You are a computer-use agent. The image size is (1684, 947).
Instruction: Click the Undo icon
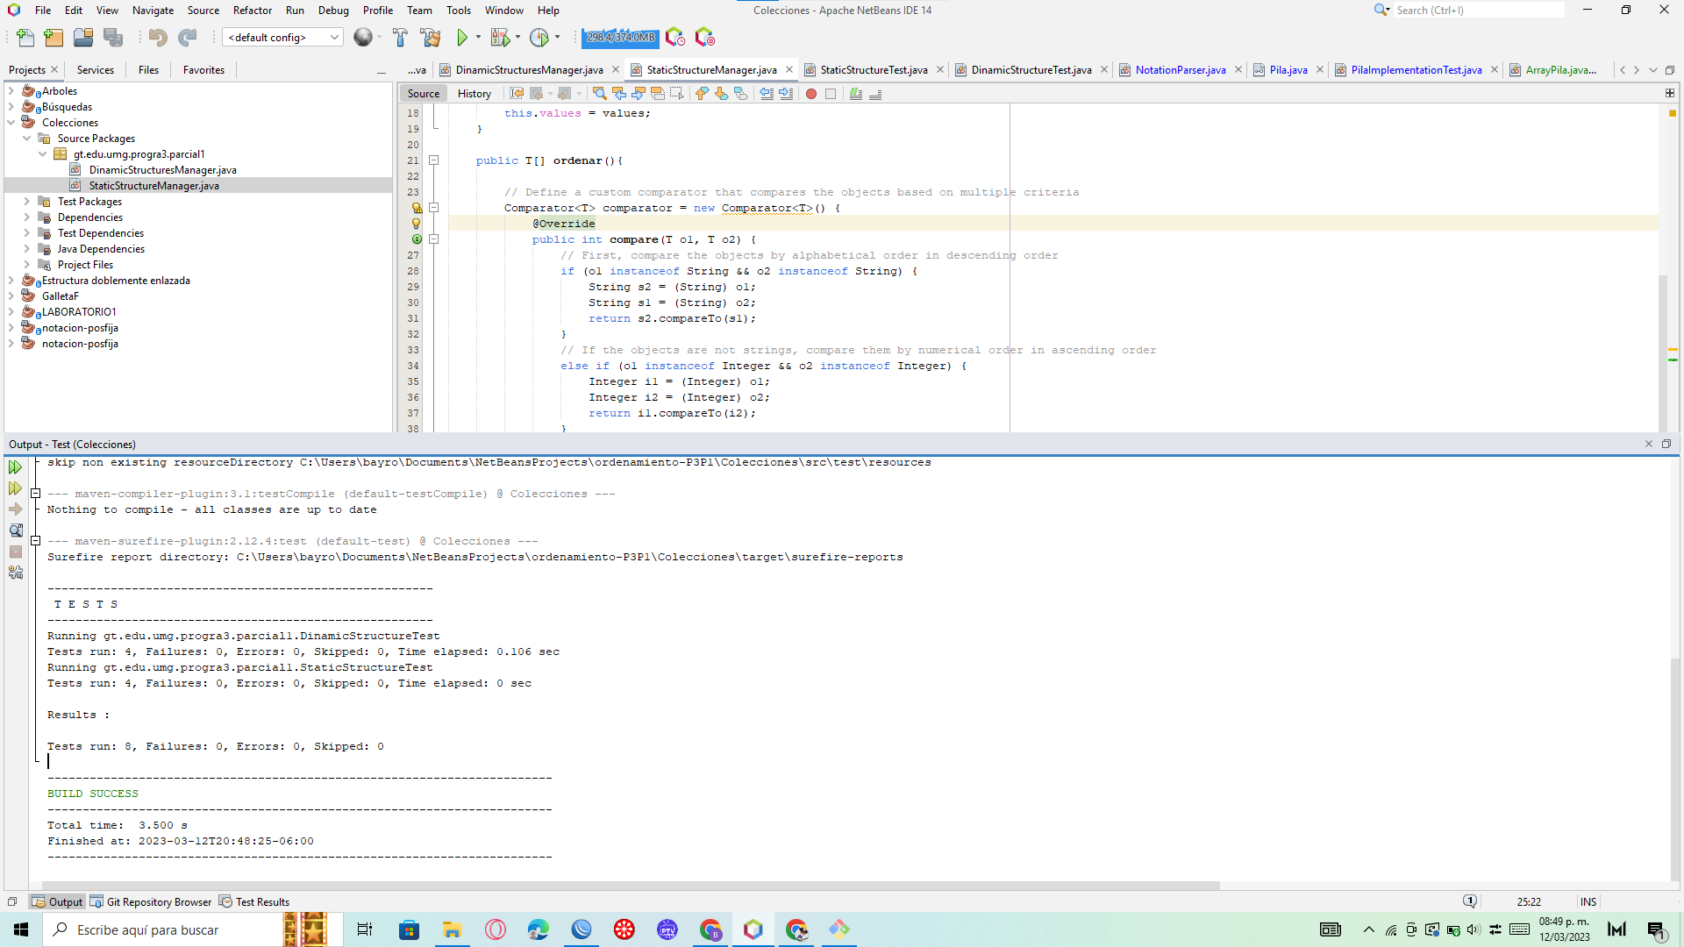tap(158, 38)
